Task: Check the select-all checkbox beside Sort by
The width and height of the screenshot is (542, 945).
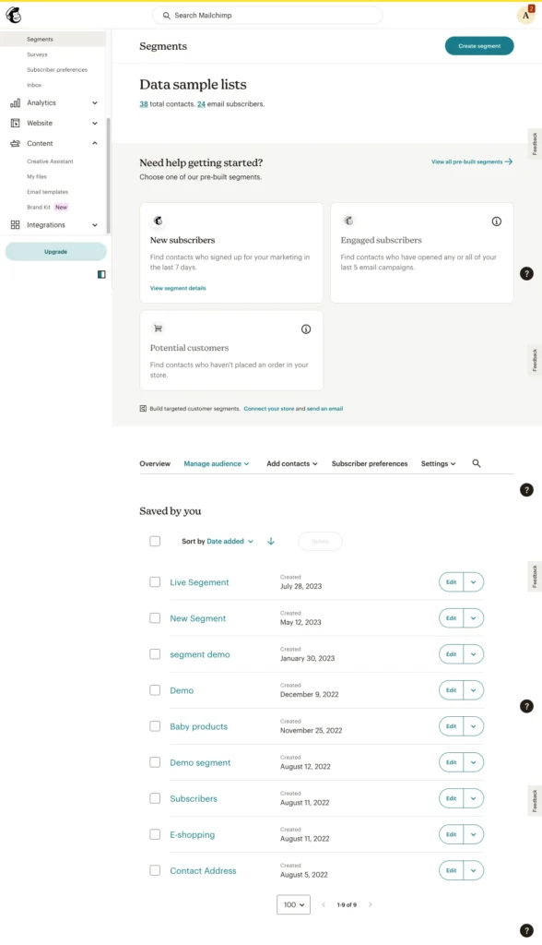Action: click(155, 541)
